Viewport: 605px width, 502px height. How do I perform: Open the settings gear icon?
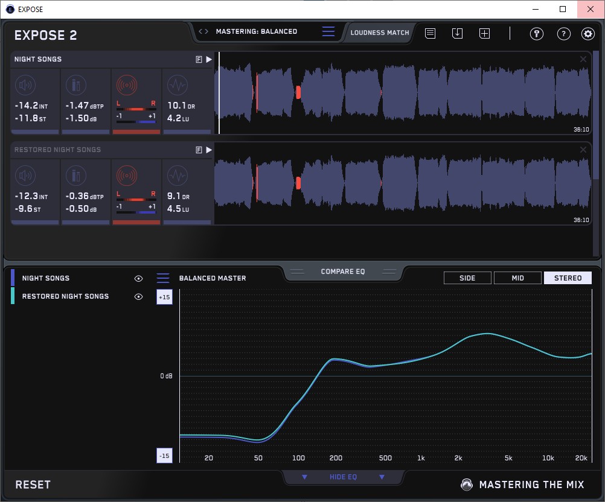tap(587, 34)
